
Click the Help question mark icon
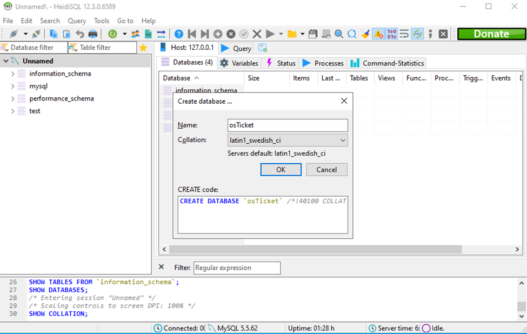pos(179,34)
